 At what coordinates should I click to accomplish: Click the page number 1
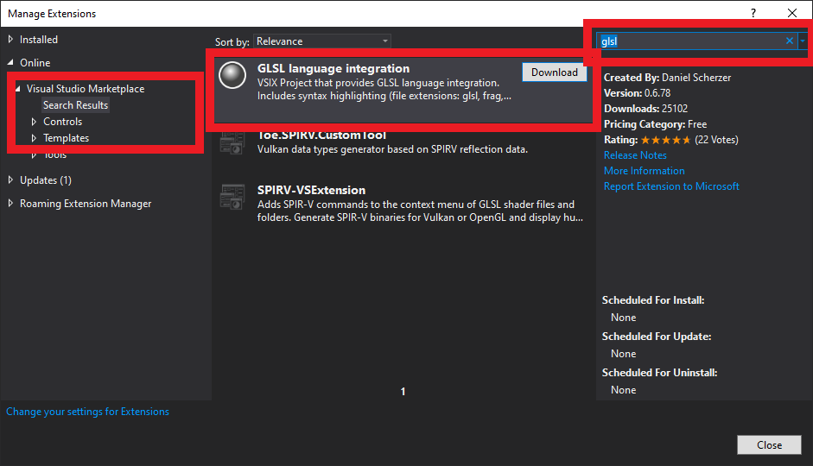403,392
